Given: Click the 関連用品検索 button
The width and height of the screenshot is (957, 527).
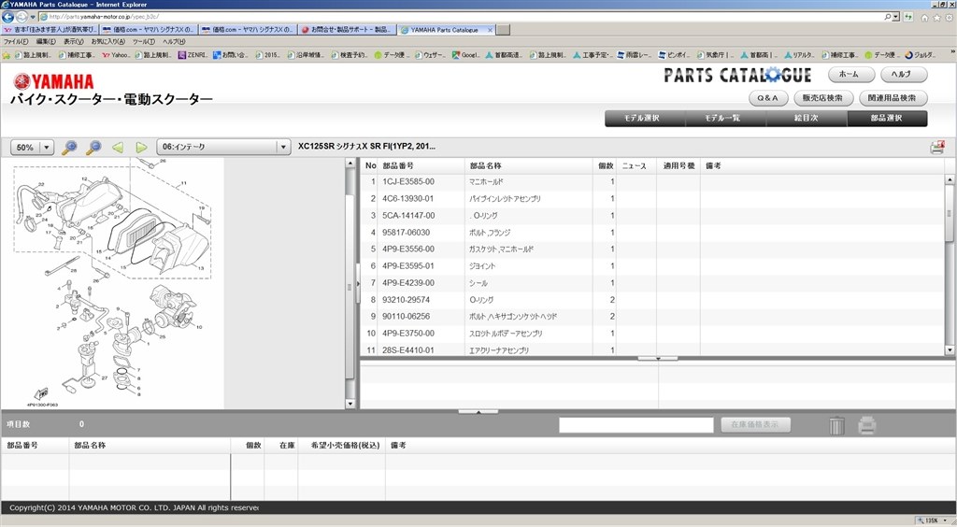Looking at the screenshot, I should (893, 97).
